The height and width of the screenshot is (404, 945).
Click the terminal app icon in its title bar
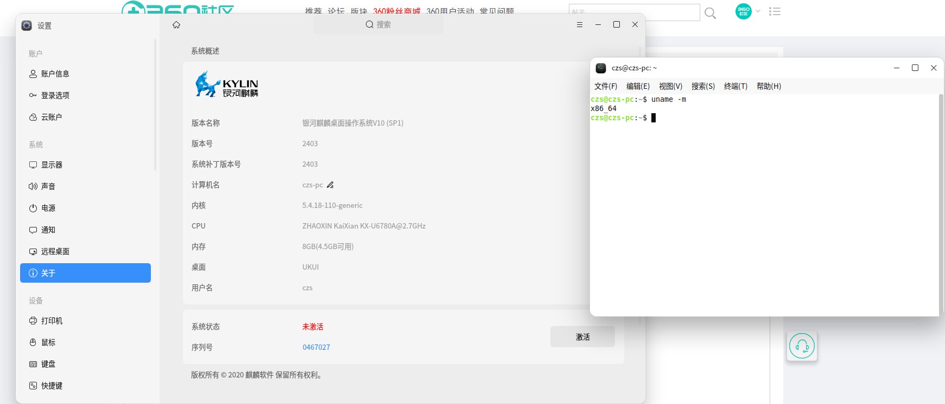[601, 68]
